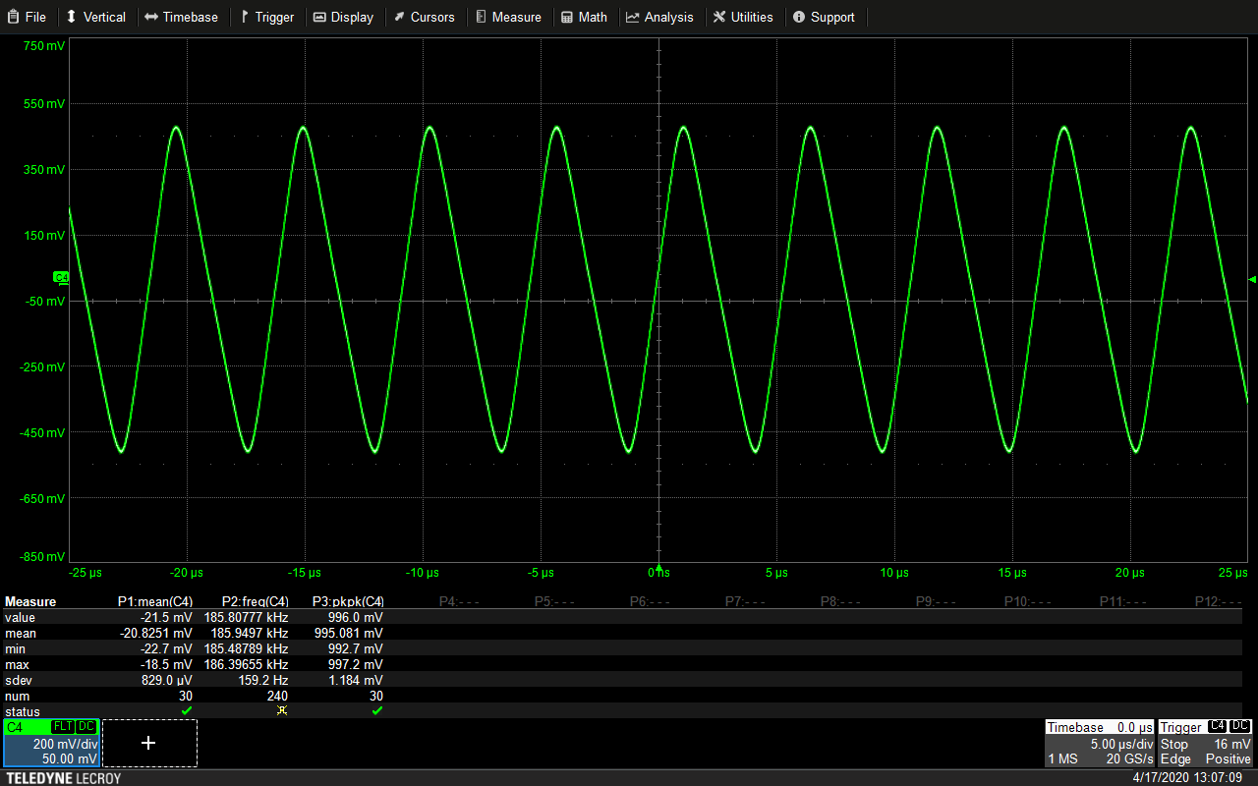
Task: Click the P3 status green checkmark
Action: point(377,710)
